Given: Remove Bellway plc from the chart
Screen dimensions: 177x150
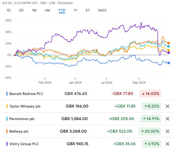Looking at the screenshot, I should click(x=167, y=131).
